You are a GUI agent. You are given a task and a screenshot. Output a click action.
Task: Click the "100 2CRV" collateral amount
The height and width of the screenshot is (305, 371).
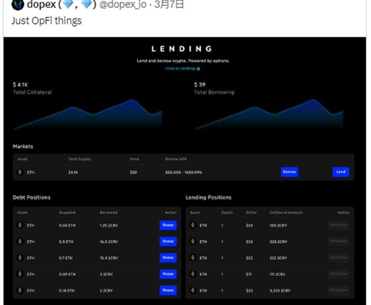[278, 225]
